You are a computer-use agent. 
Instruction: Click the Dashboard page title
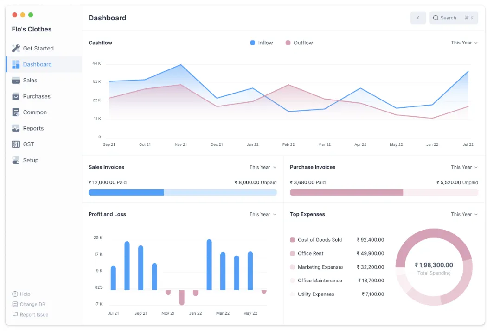(x=108, y=18)
